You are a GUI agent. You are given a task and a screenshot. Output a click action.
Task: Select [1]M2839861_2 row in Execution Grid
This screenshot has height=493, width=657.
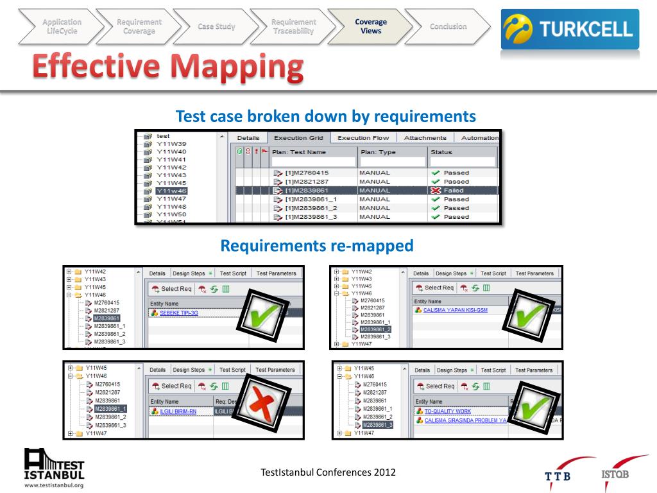(366, 208)
